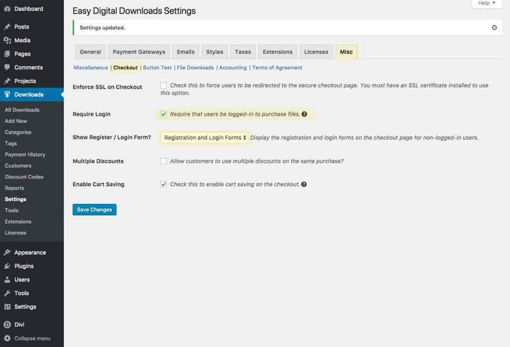Uncheck the Require Login checkbox

point(163,114)
